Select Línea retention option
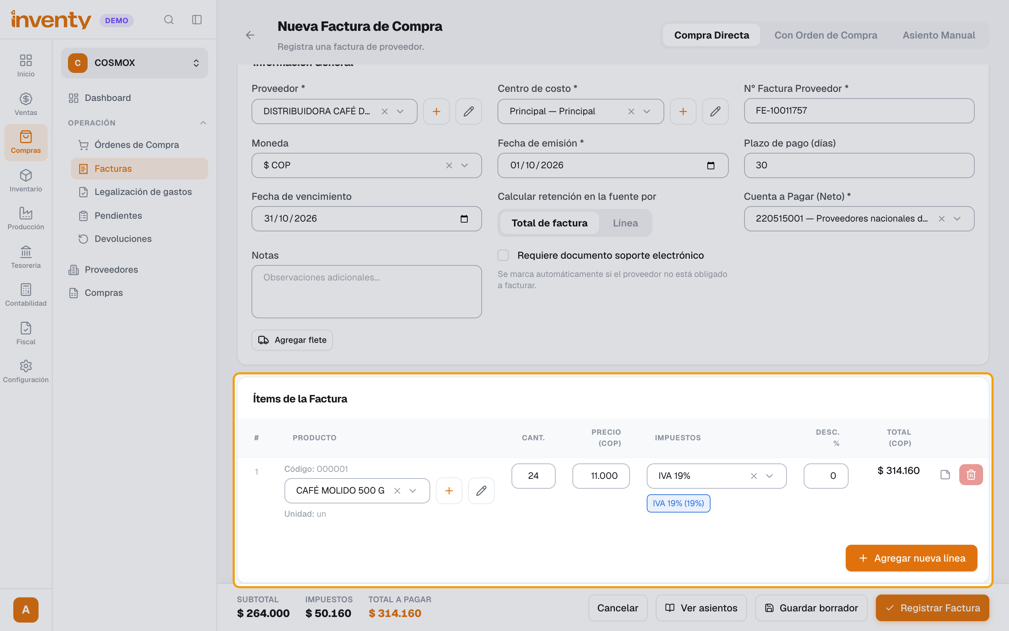This screenshot has width=1009, height=631. click(x=625, y=223)
